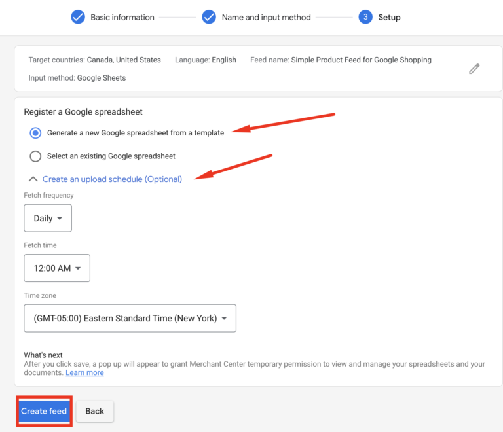
Task: Select an existing Google spreadsheet option
Action: (35, 156)
